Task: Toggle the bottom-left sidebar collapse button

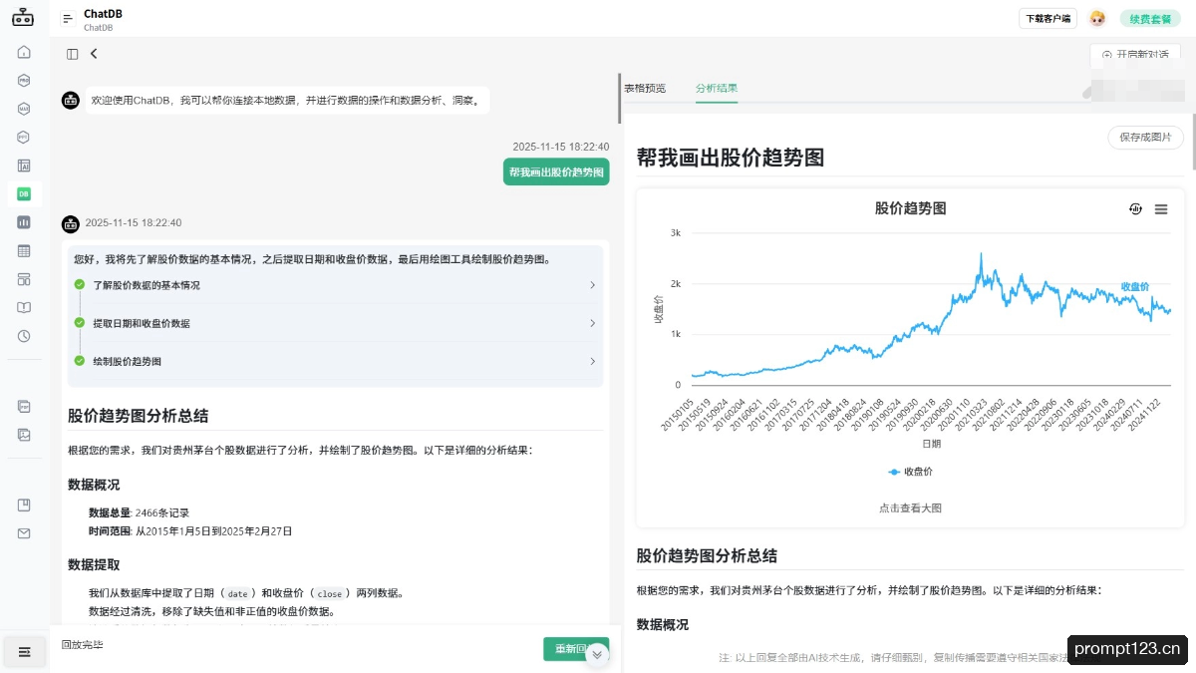Action: click(25, 652)
